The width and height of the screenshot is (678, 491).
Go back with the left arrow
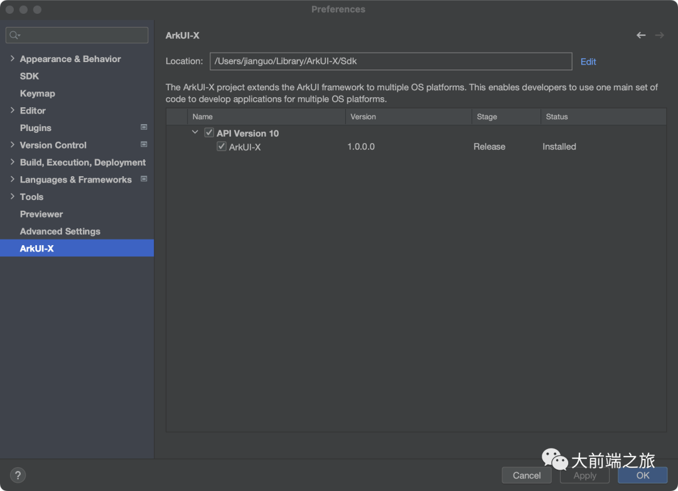click(x=641, y=35)
